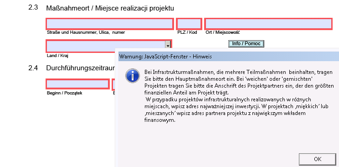
Task: Click the Polish hint text 'W przypadku projektów infrastrukturalnych'
Action: (x=237, y=110)
